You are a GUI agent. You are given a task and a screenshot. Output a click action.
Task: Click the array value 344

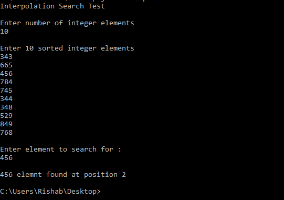pyautogui.click(x=6, y=99)
